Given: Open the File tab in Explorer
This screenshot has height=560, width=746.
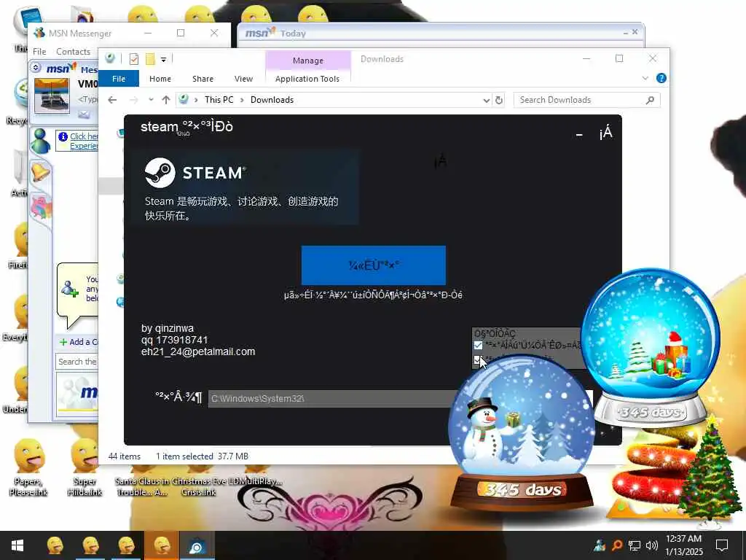Looking at the screenshot, I should [119, 79].
